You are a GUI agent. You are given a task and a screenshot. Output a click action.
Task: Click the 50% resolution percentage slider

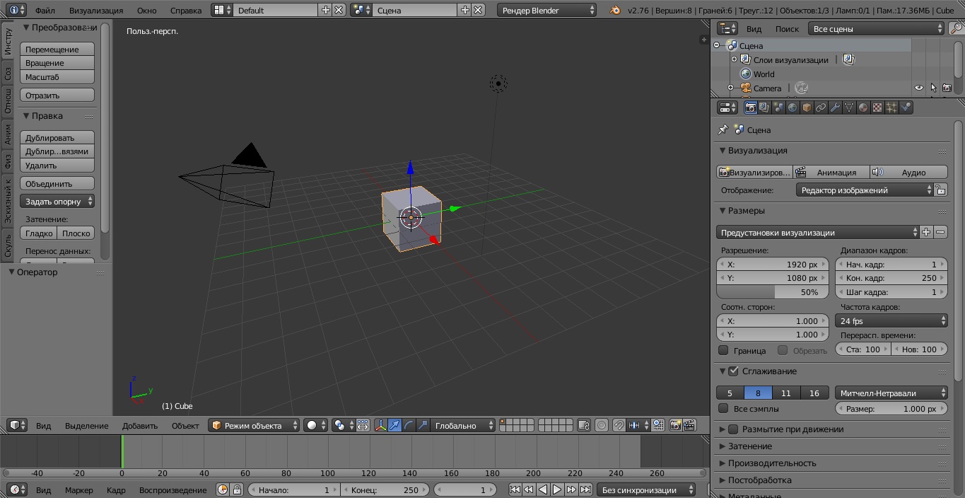(x=773, y=291)
